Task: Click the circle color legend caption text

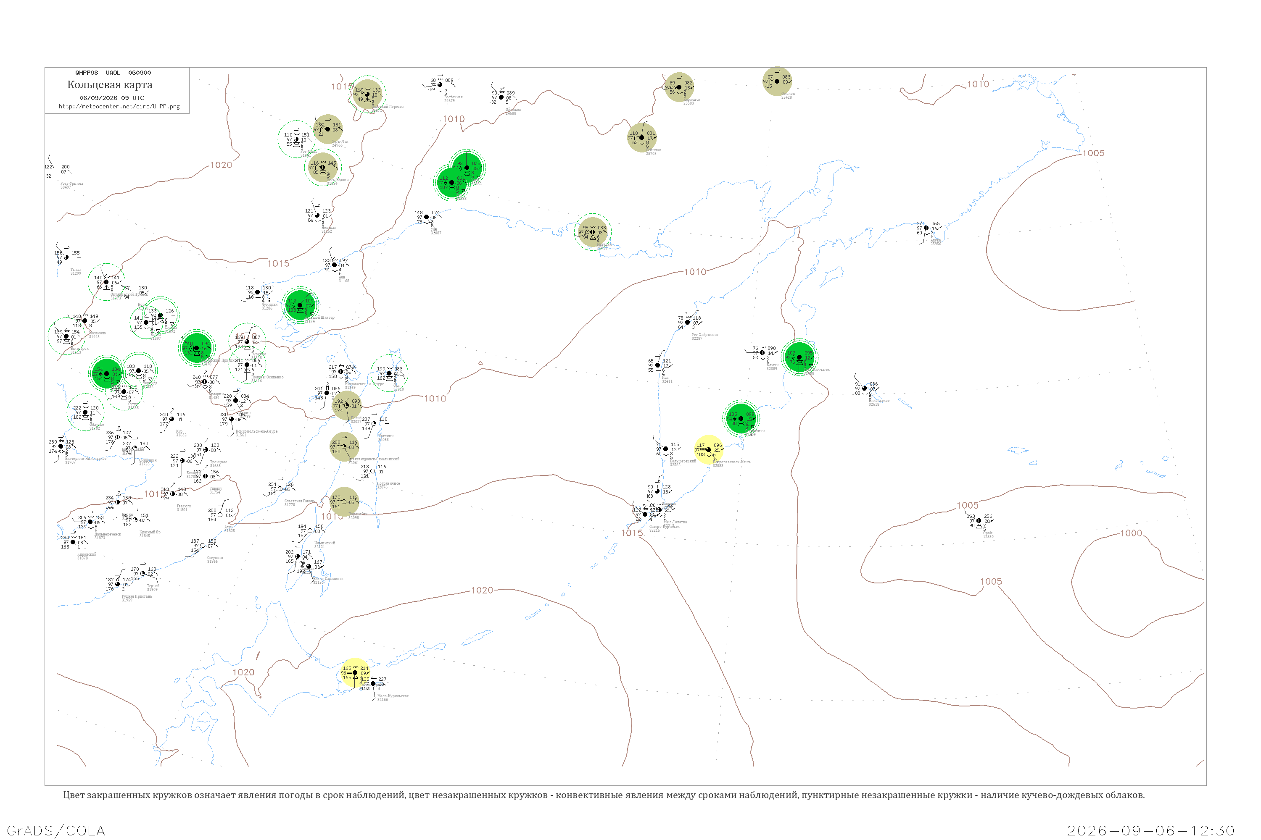Action: click(604, 795)
